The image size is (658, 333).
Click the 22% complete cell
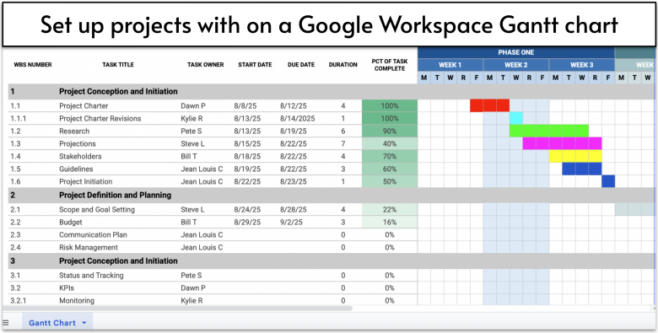(390, 209)
